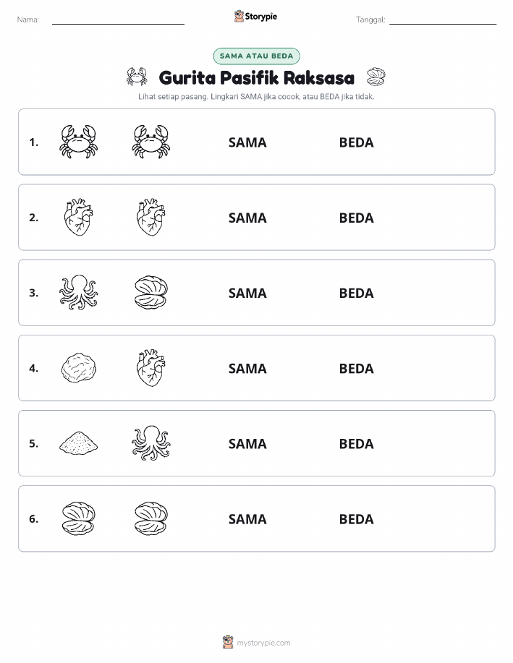
Task: Select SAMA for row 6
Action: pyautogui.click(x=247, y=519)
